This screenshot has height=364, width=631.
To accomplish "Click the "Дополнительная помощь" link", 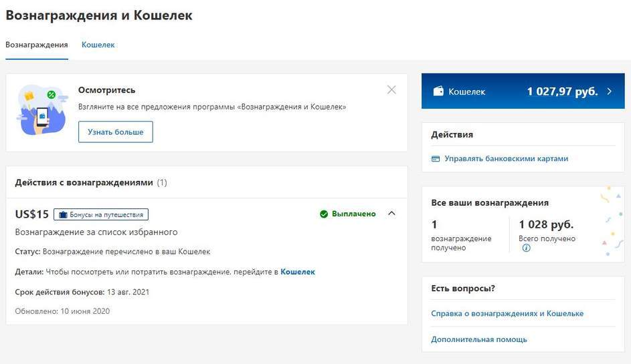I will pyautogui.click(x=479, y=339).
